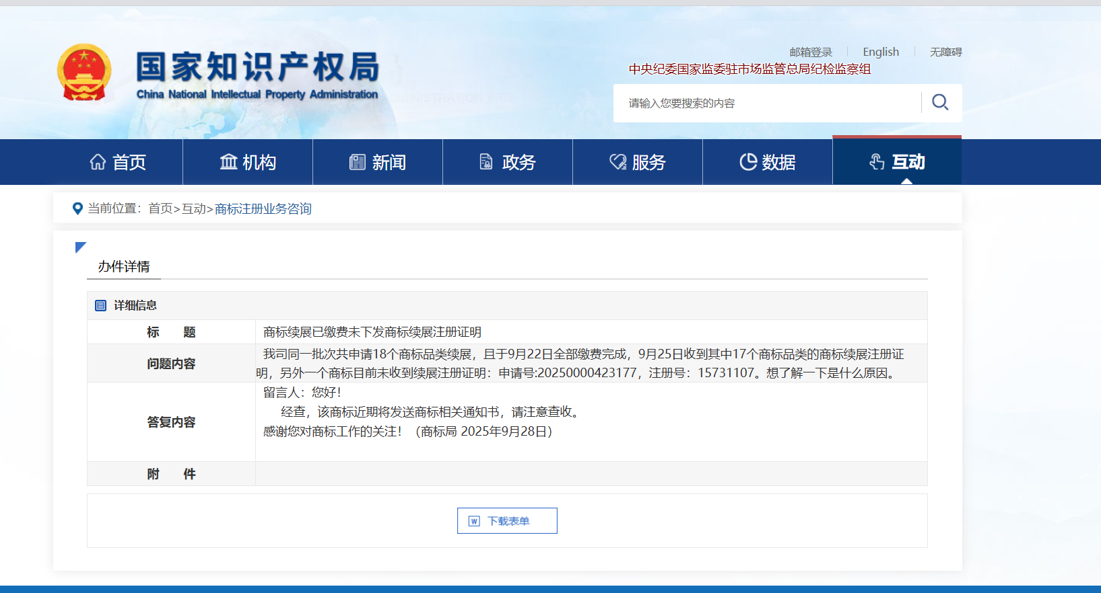Click the national emblem logo
Screen dimensions: 1101x593
(84, 73)
